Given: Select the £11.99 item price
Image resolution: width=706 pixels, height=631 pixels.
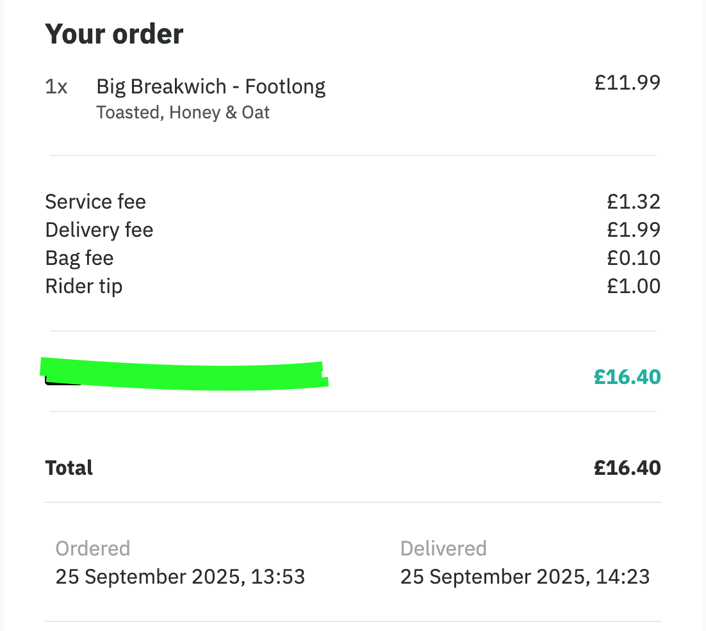Looking at the screenshot, I should tap(627, 83).
